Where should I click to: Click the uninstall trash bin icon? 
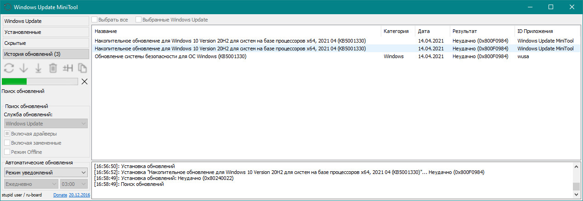(x=53, y=68)
